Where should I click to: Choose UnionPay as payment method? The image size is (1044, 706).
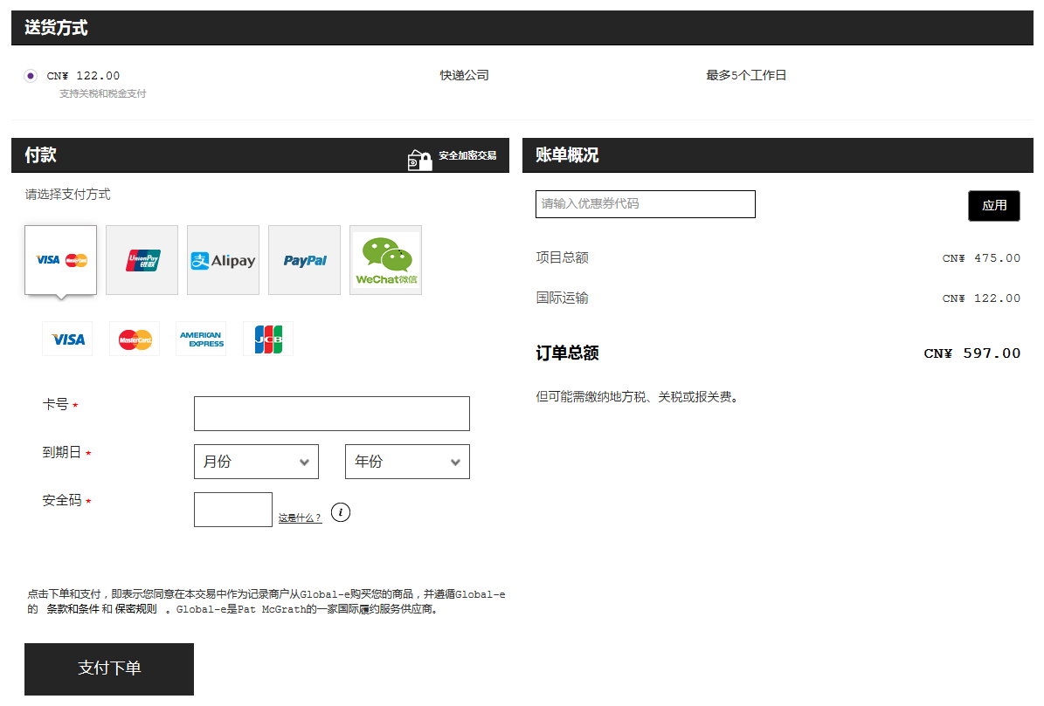coord(142,260)
